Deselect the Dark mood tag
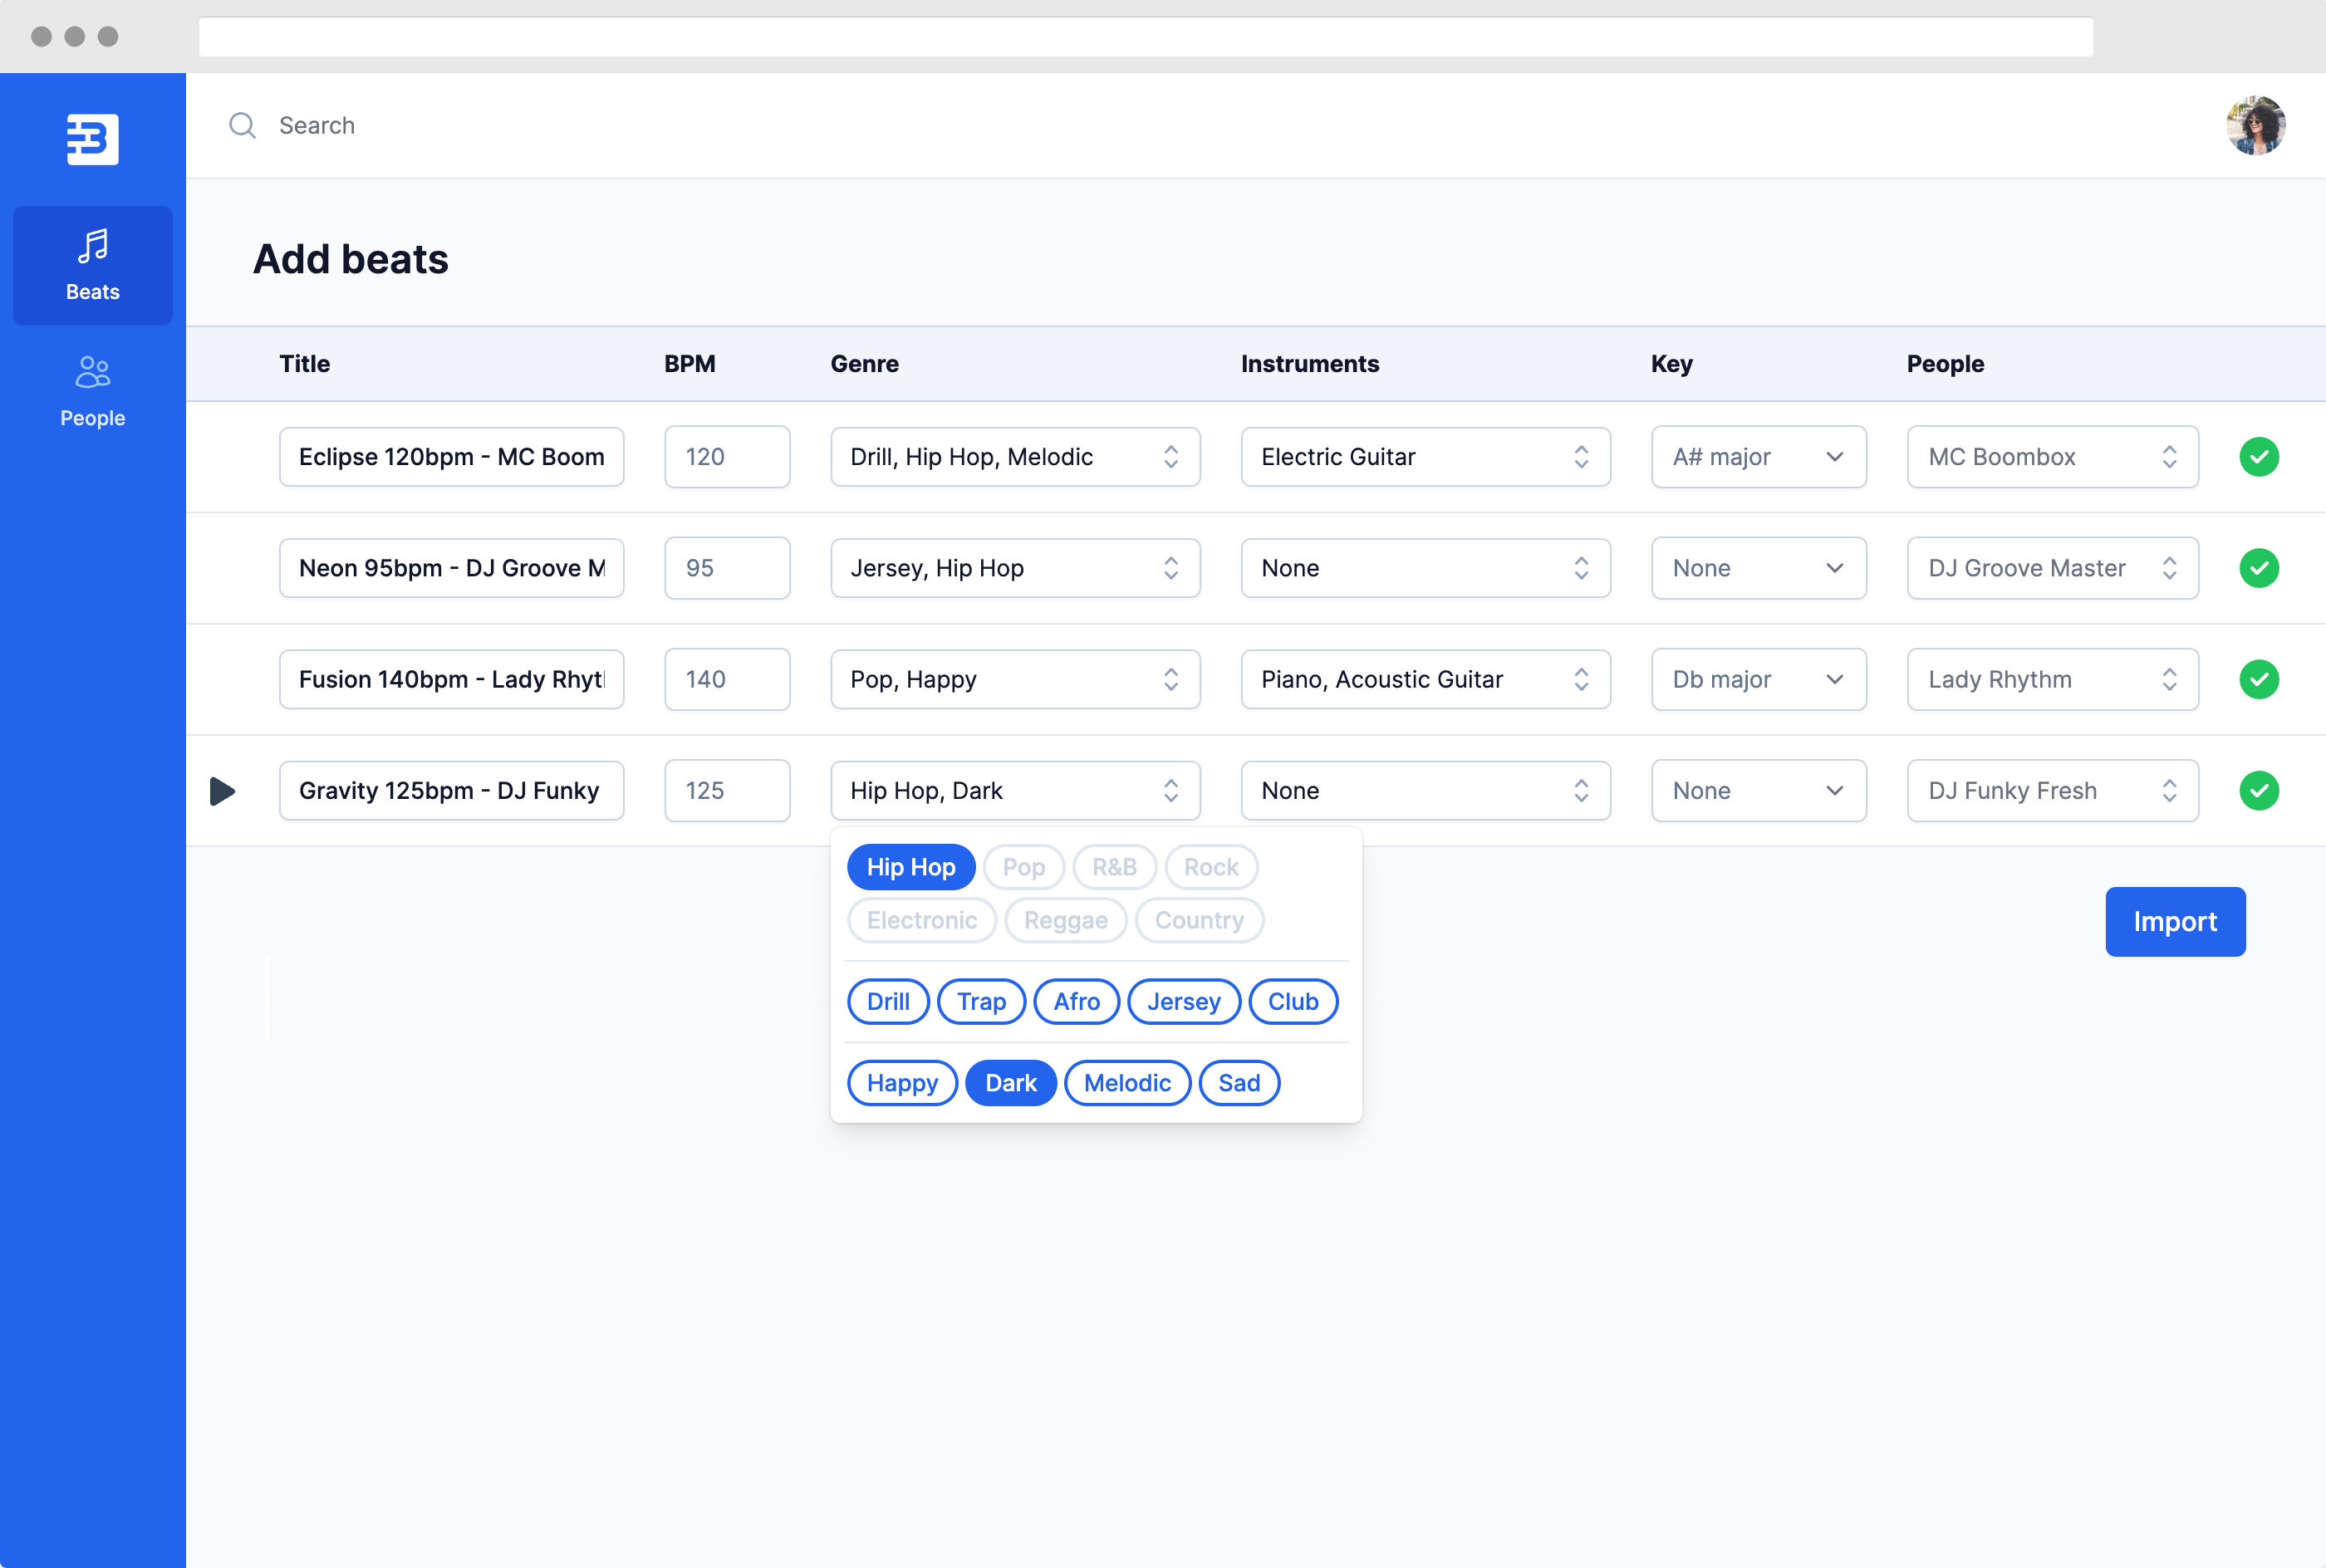This screenshot has width=2326, height=1568. coord(1011,1083)
